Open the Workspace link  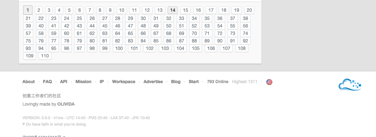click(x=124, y=82)
